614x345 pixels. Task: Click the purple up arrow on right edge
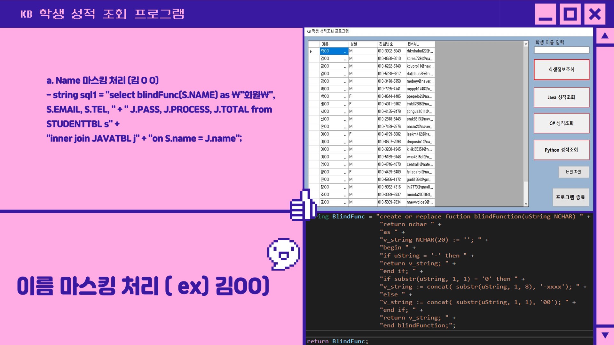pos(604,36)
